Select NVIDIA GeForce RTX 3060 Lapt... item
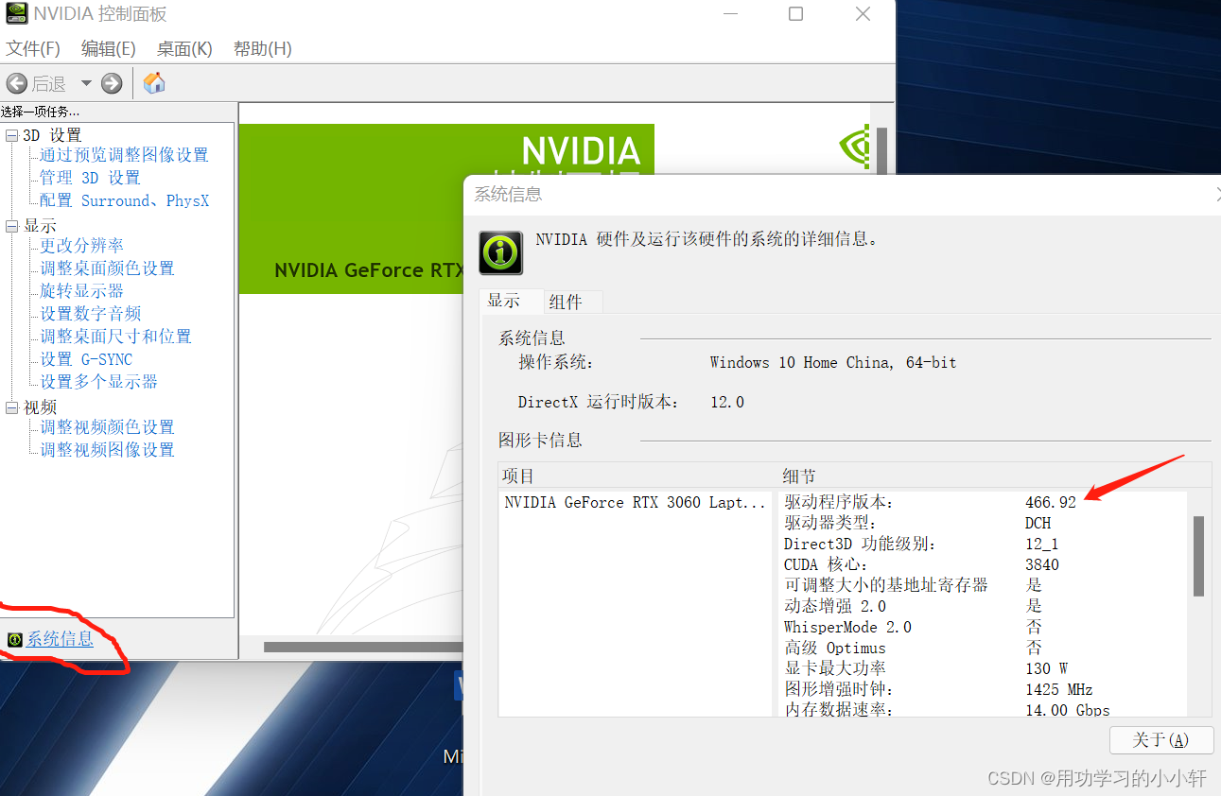The width and height of the screenshot is (1221, 796). tap(635, 502)
